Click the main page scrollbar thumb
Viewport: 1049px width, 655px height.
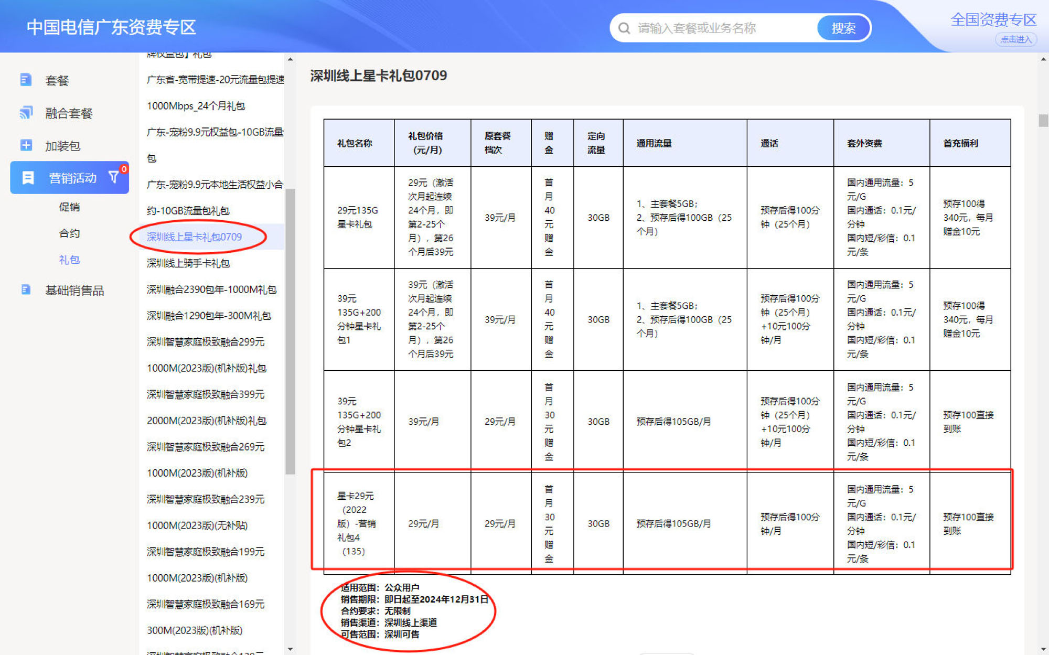pos(1043,120)
